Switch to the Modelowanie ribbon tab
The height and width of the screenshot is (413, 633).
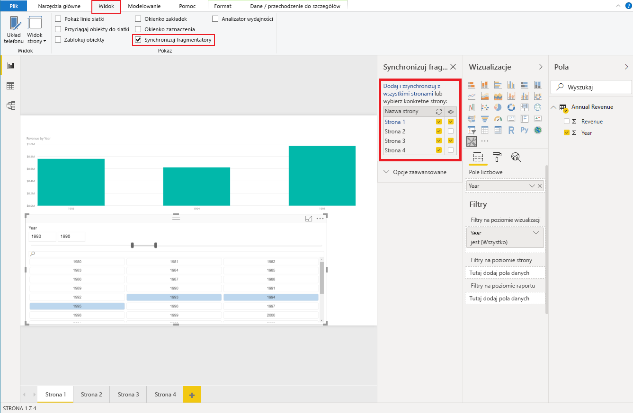click(145, 6)
